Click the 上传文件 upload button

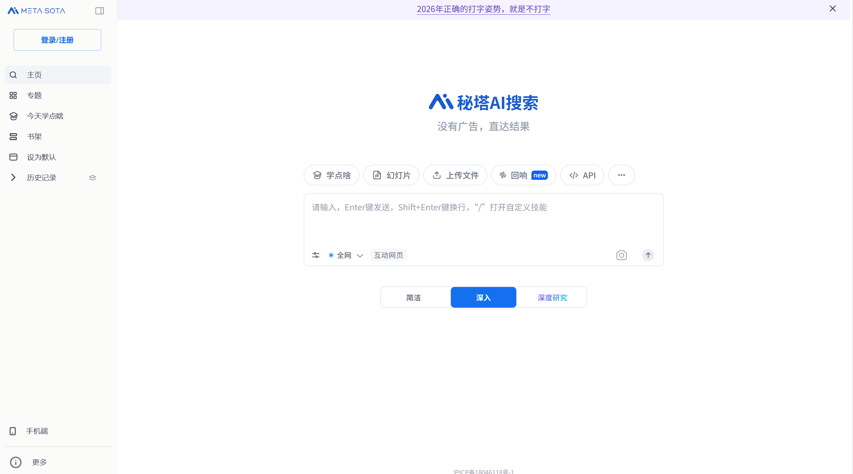pos(455,175)
